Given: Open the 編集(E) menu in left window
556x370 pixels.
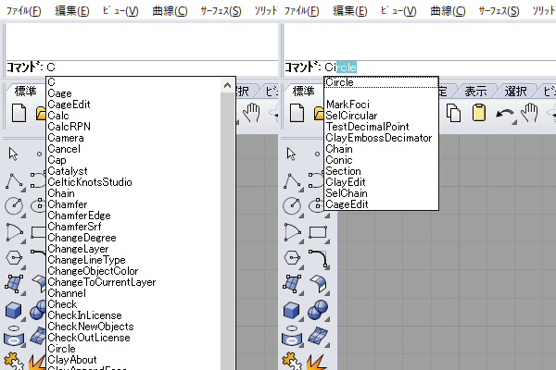Looking at the screenshot, I should coord(70,10).
